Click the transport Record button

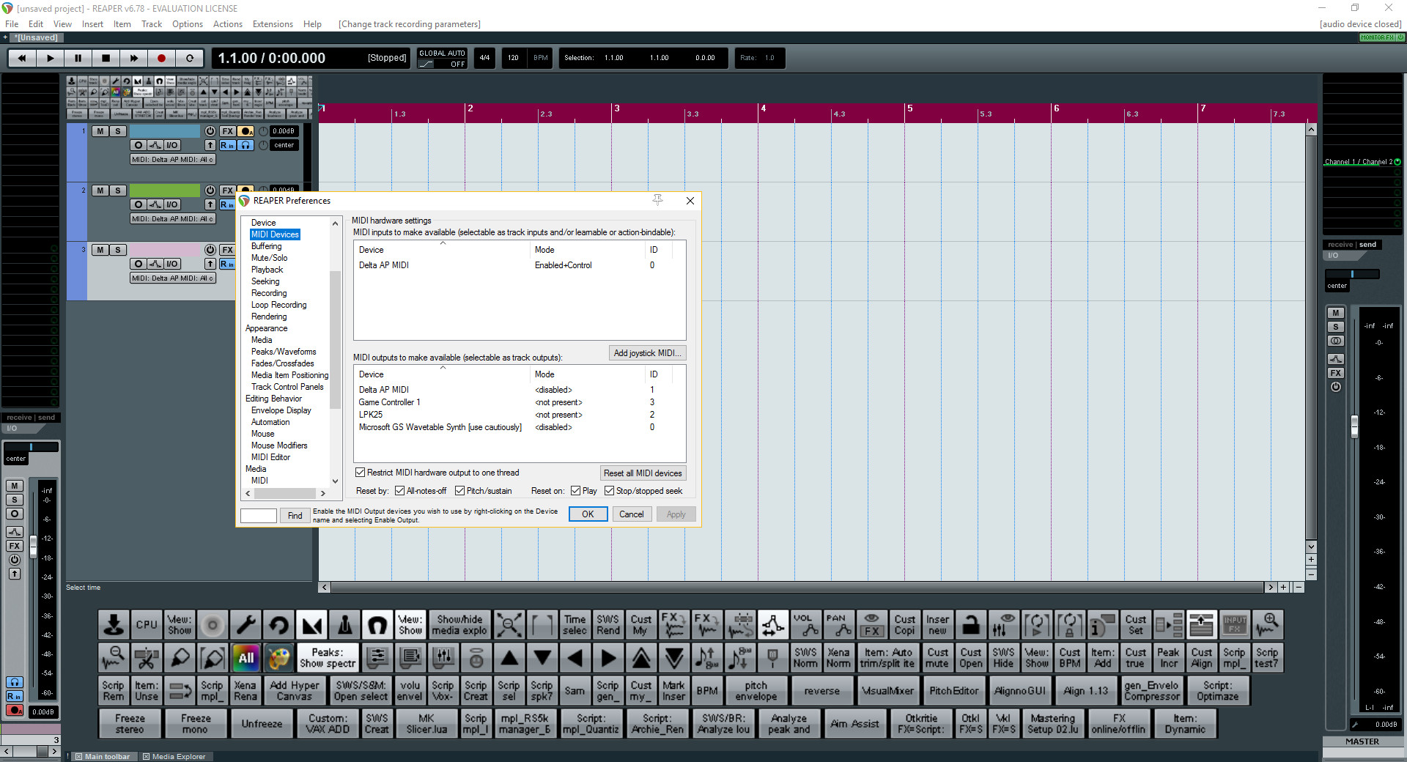[161, 58]
